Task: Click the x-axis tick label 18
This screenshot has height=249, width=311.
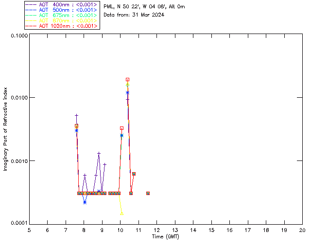Action: click(x=266, y=230)
